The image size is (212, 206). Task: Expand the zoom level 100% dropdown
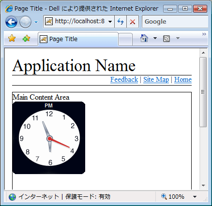pos(195,197)
